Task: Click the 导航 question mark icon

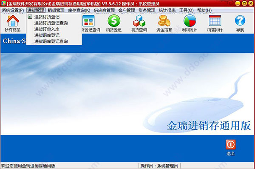Action: [240, 23]
